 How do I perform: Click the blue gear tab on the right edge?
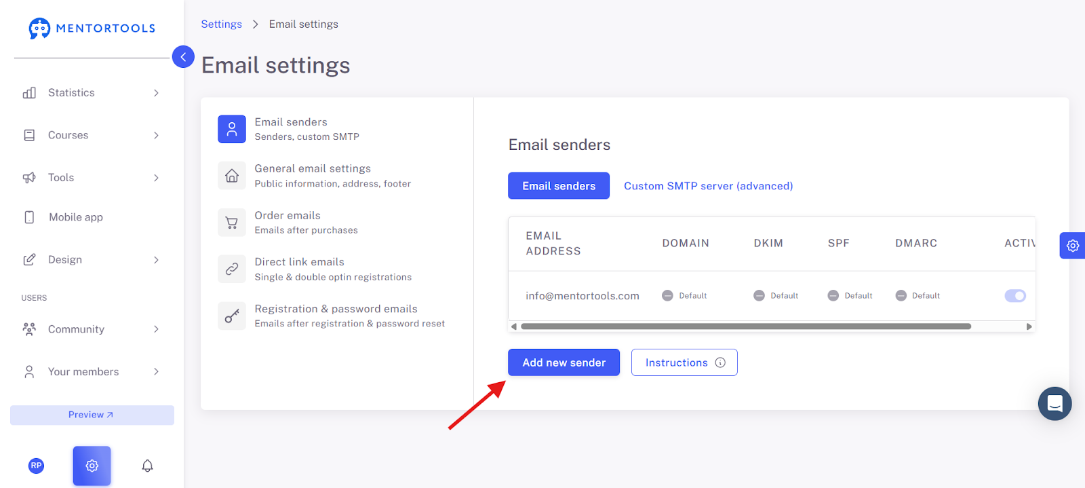1072,246
